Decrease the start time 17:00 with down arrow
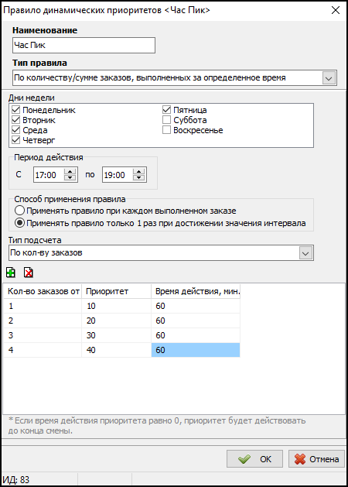 click(x=70, y=177)
